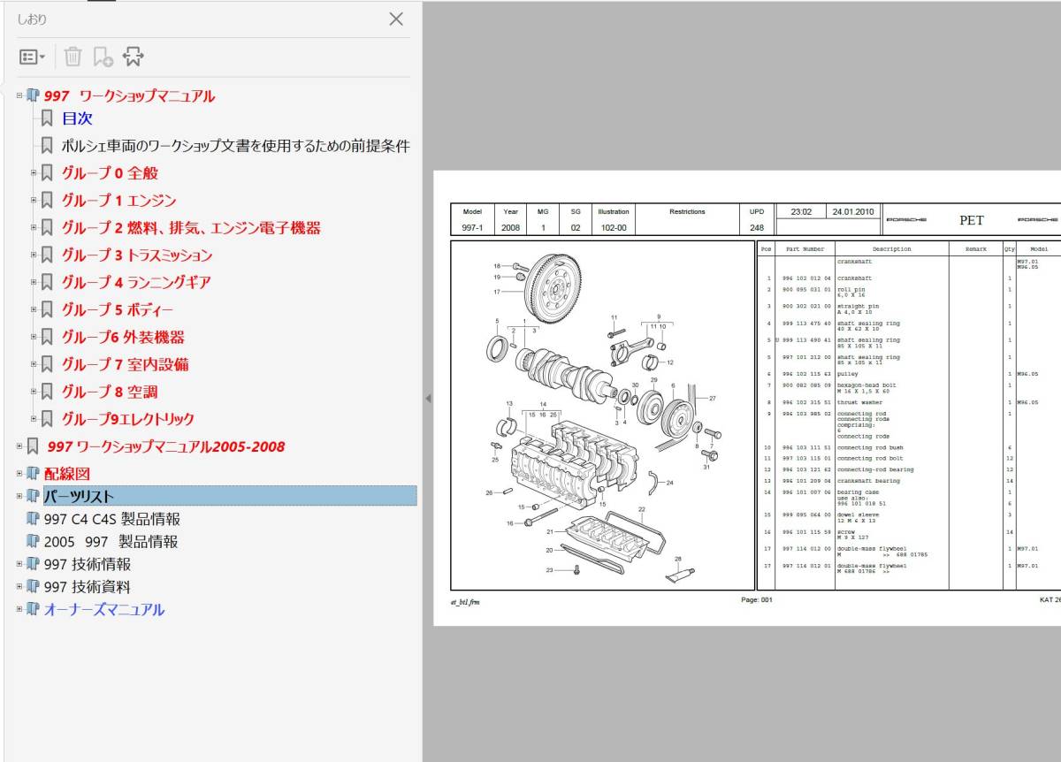Open 997 C4 C4S 製品情報 bookmark
The width and height of the screenshot is (1061, 762).
click(x=111, y=520)
